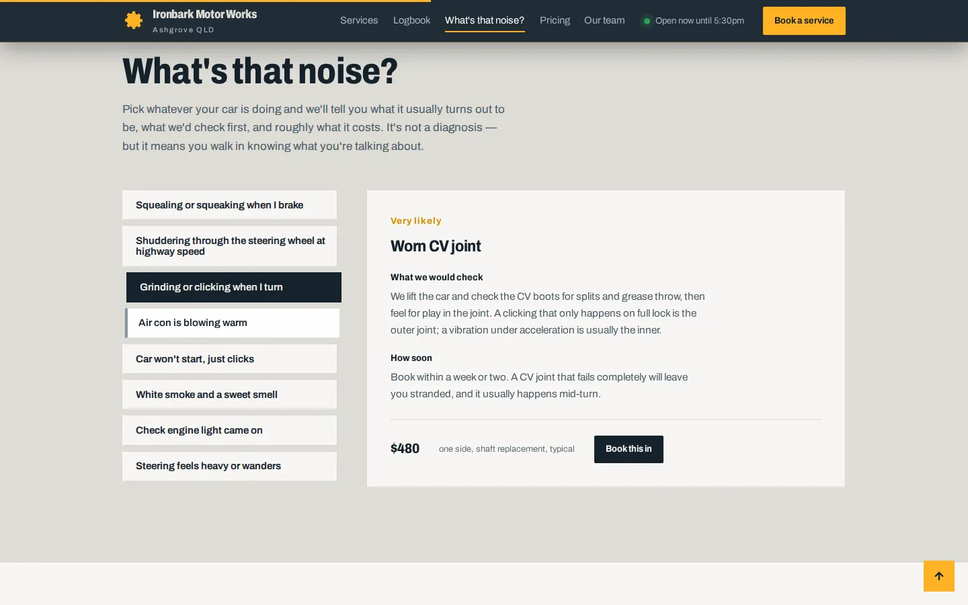Screen dimensions: 968x605
Task: Choose Car won't start, just clicks
Action: 229,359
